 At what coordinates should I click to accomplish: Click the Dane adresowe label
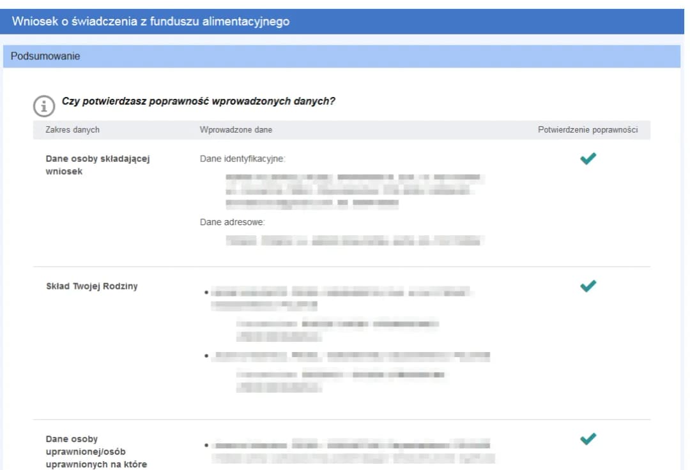click(232, 223)
